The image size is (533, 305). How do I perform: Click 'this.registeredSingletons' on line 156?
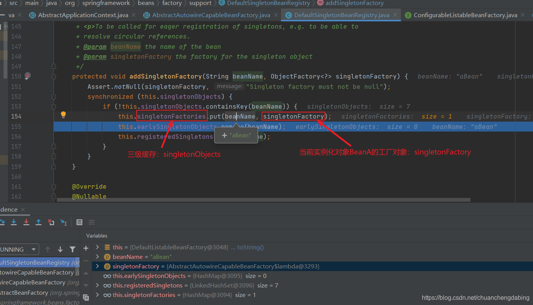click(165, 136)
